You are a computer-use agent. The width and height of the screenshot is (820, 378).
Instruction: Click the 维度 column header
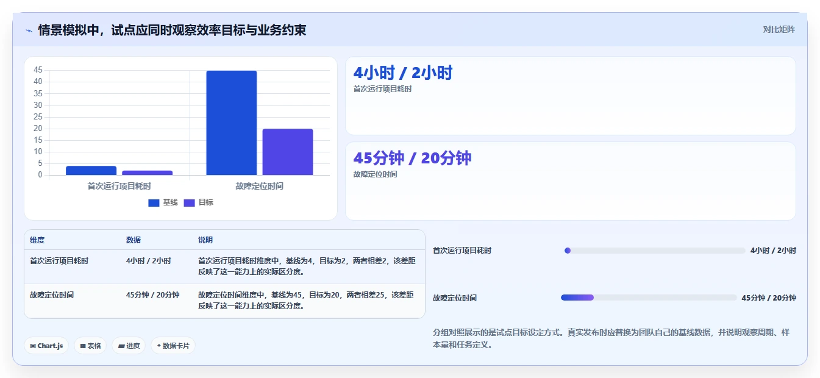tap(37, 240)
